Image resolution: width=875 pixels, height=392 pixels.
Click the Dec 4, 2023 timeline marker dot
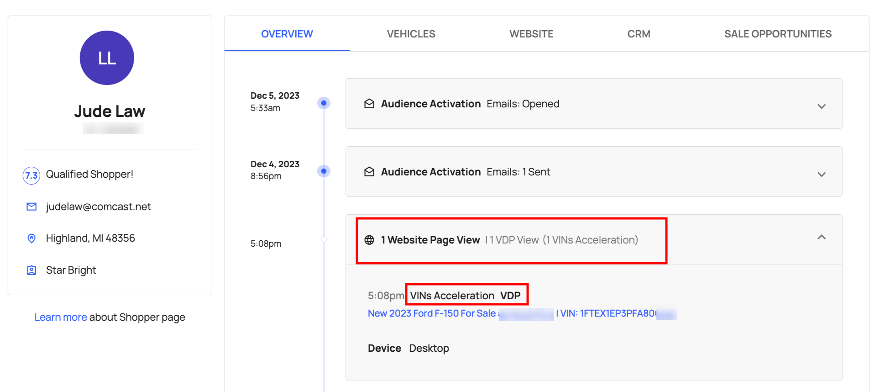pyautogui.click(x=324, y=171)
